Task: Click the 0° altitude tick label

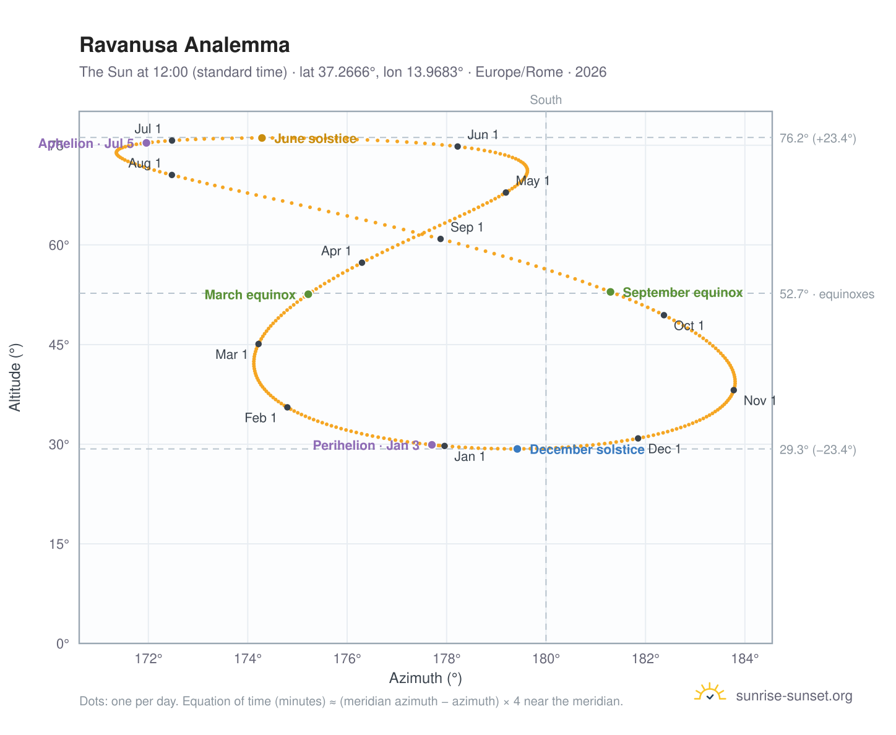Action: [62, 644]
